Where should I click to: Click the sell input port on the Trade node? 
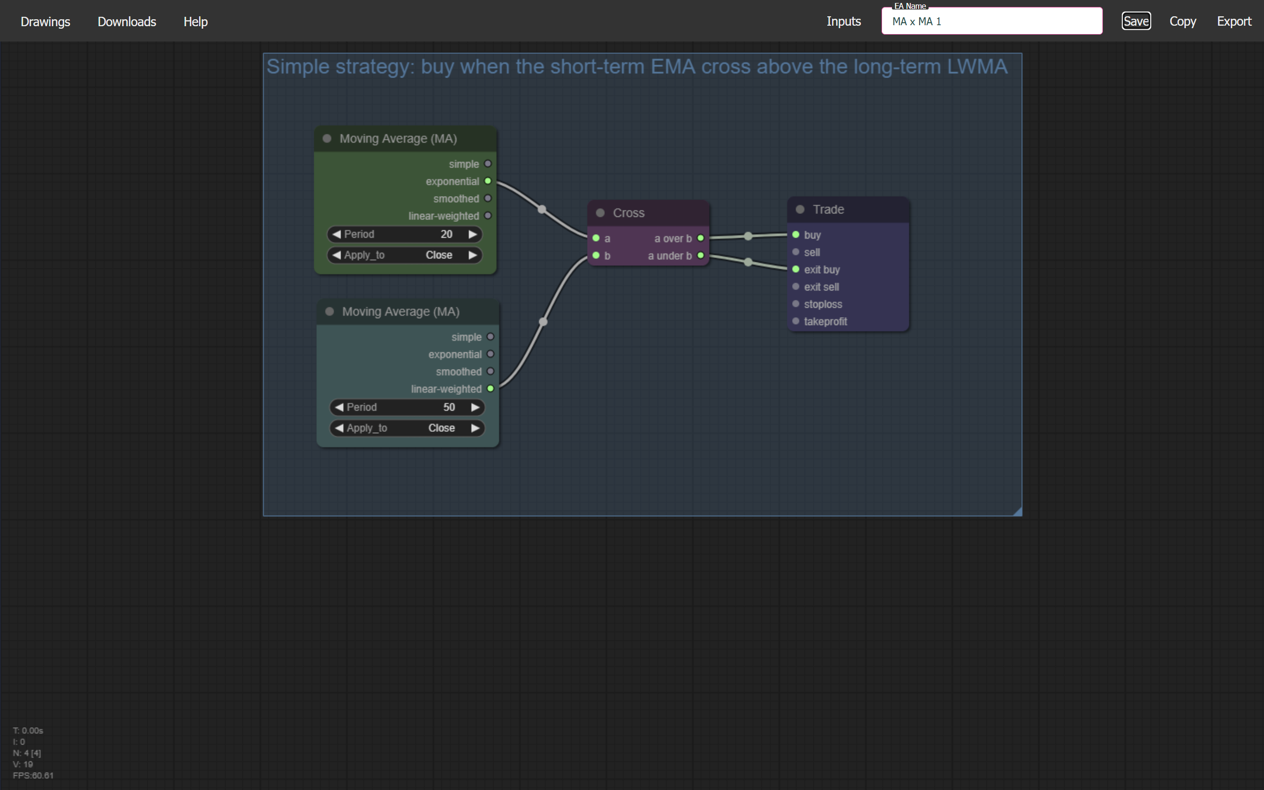(x=797, y=252)
